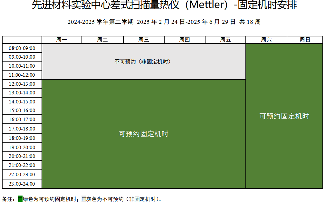Image resolution: width=325 pixels, height=202 pixels.
Task: Select the 18:00-19:00 time slot label
Action: point(22,138)
